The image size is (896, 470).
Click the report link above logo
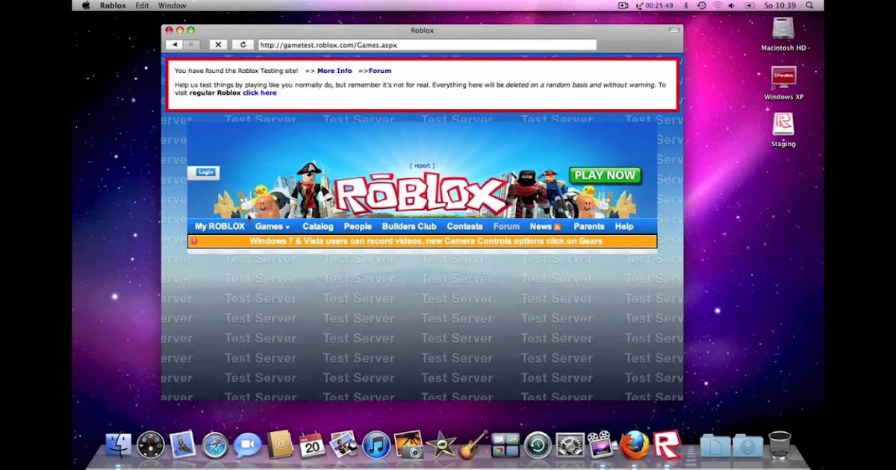(x=422, y=166)
